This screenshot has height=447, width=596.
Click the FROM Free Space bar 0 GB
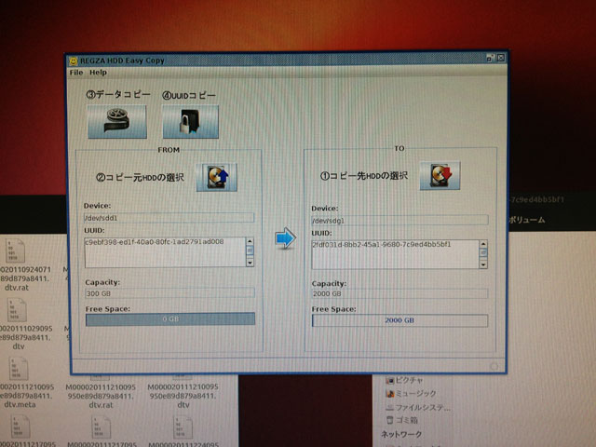coord(169,318)
